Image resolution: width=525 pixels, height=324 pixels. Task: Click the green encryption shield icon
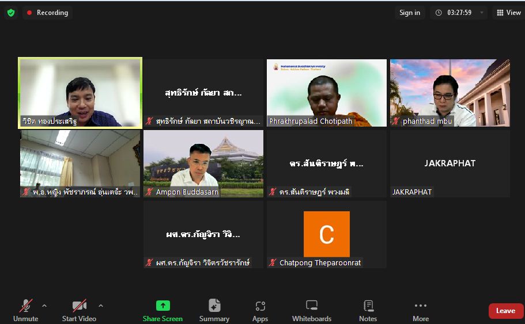10,13
